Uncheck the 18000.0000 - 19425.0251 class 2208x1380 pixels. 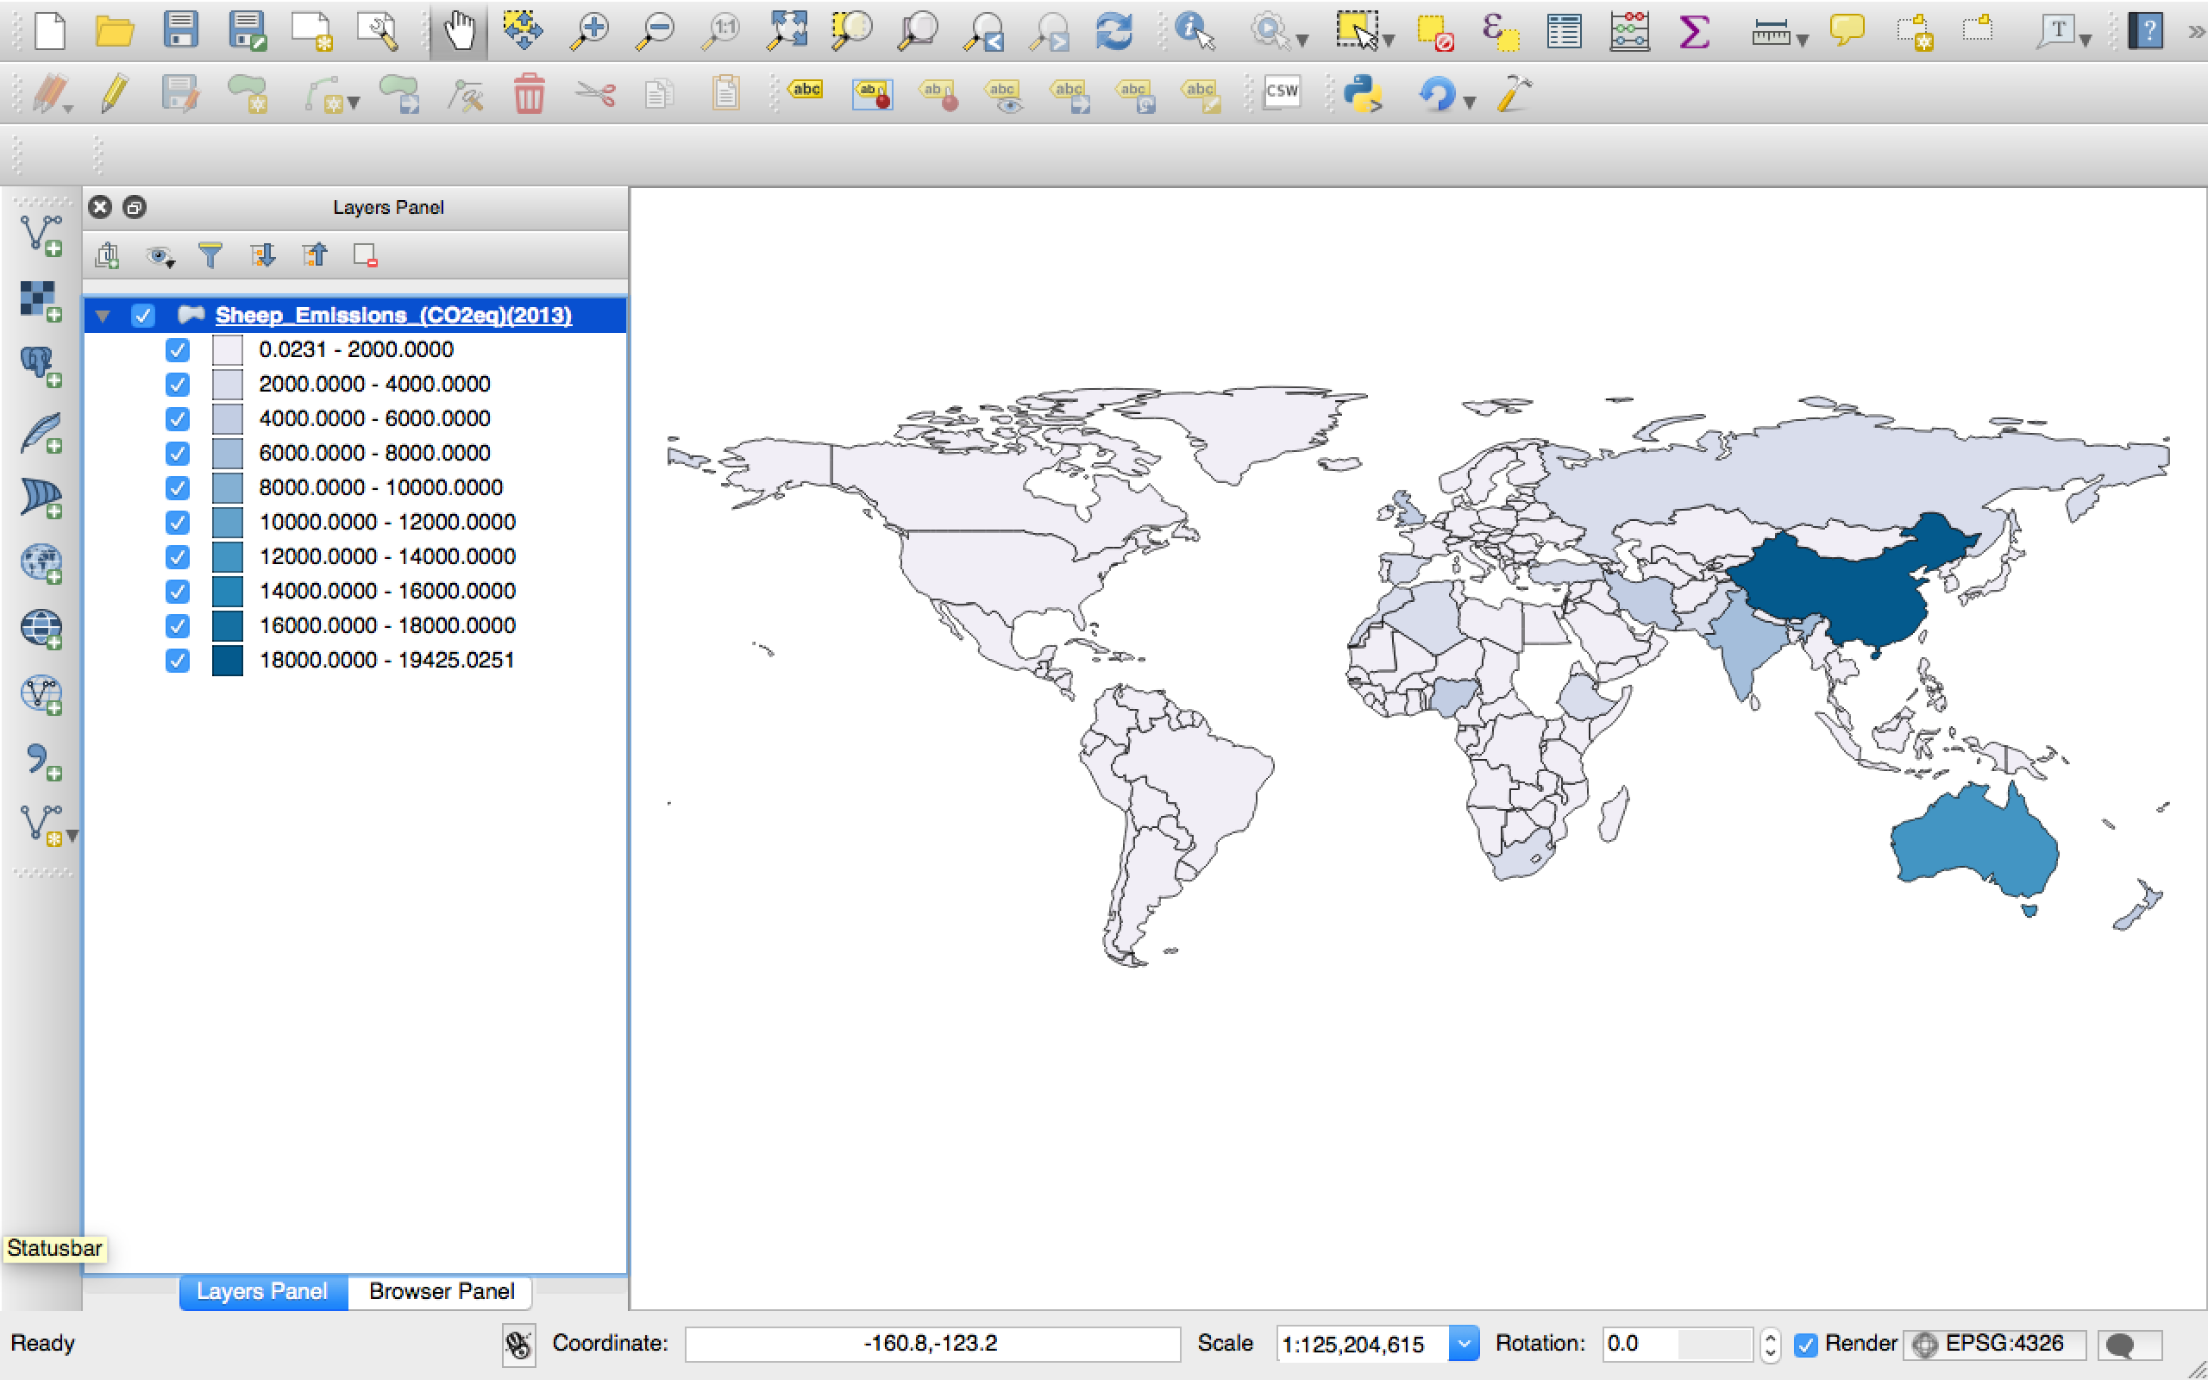click(177, 660)
